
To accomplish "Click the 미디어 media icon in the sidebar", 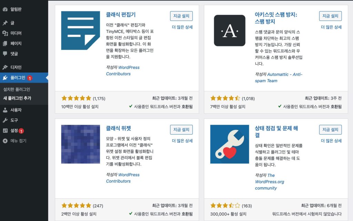I will coord(5,33).
